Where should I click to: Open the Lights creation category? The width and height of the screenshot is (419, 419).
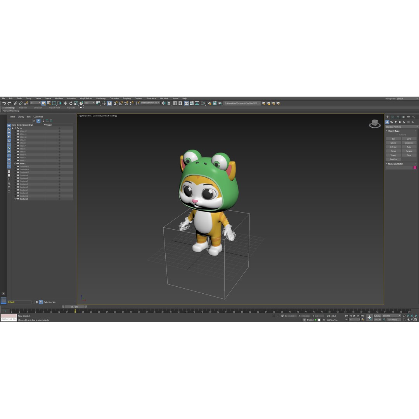[396, 122]
